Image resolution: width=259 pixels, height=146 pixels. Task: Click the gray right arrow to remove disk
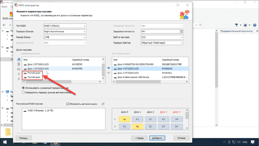coord(108,73)
